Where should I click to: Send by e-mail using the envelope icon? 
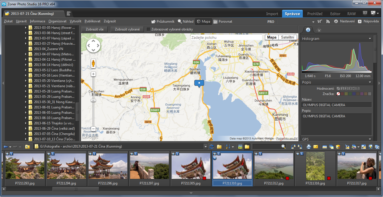pyautogui.click(x=316, y=147)
